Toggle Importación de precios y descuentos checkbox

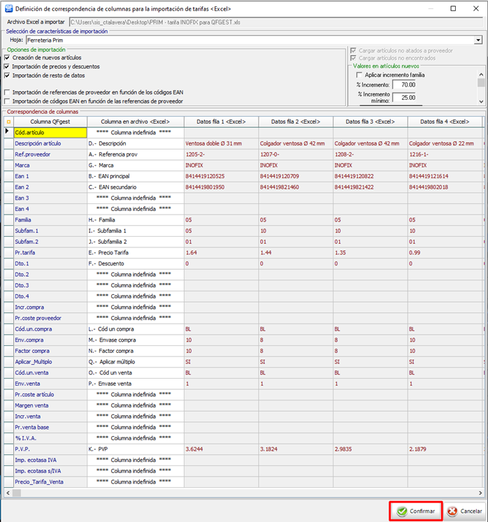(7, 66)
